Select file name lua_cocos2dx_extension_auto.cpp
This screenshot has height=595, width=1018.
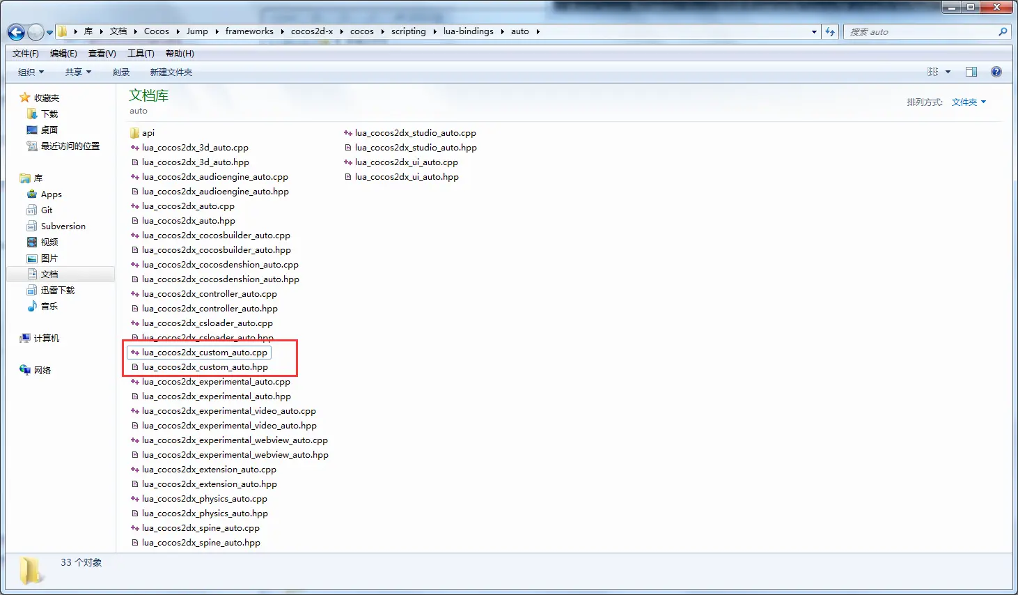[x=209, y=470]
